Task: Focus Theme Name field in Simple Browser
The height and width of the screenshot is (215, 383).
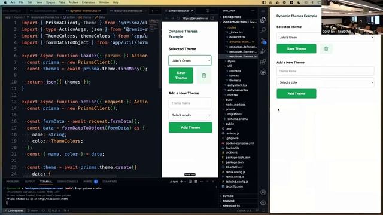Action: pyautogui.click(x=190, y=103)
